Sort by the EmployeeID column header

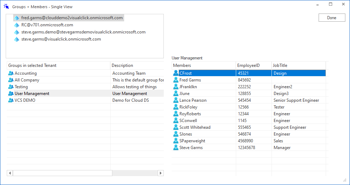click(253, 65)
